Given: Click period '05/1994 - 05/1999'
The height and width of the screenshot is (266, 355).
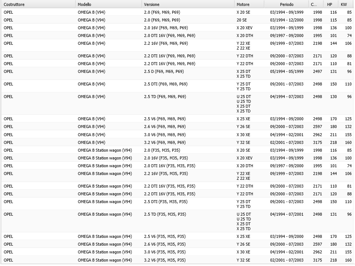Looking at the screenshot, I should click(x=286, y=71).
